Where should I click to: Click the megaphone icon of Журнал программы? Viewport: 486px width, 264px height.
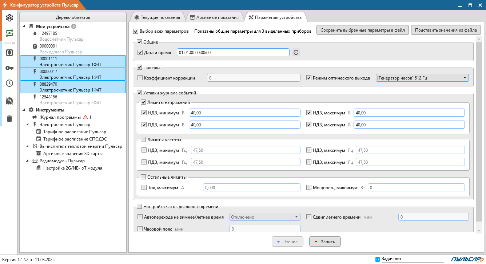35,117
